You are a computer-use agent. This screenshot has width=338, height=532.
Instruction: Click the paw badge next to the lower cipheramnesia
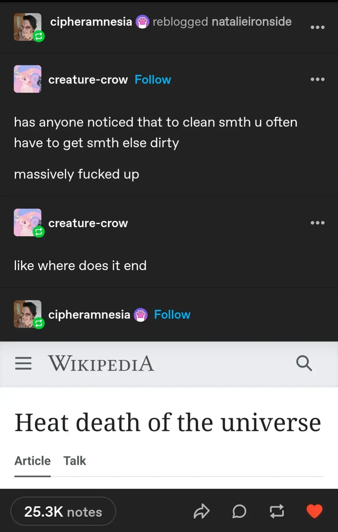(141, 315)
